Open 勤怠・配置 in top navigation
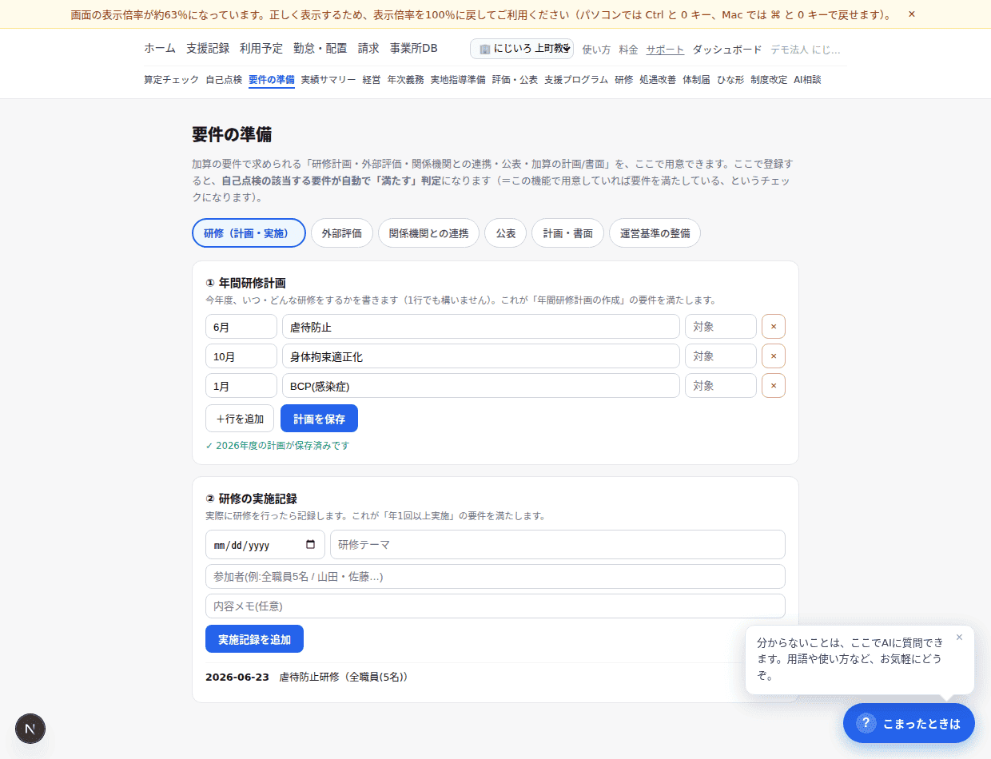Screen dimensions: 991x759 tap(320, 49)
